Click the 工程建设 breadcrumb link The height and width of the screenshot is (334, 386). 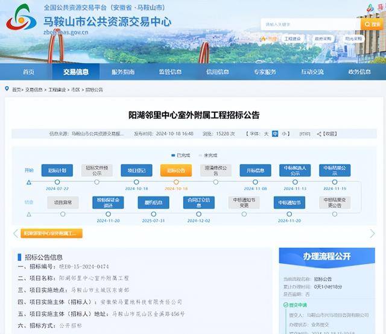(x=55, y=89)
